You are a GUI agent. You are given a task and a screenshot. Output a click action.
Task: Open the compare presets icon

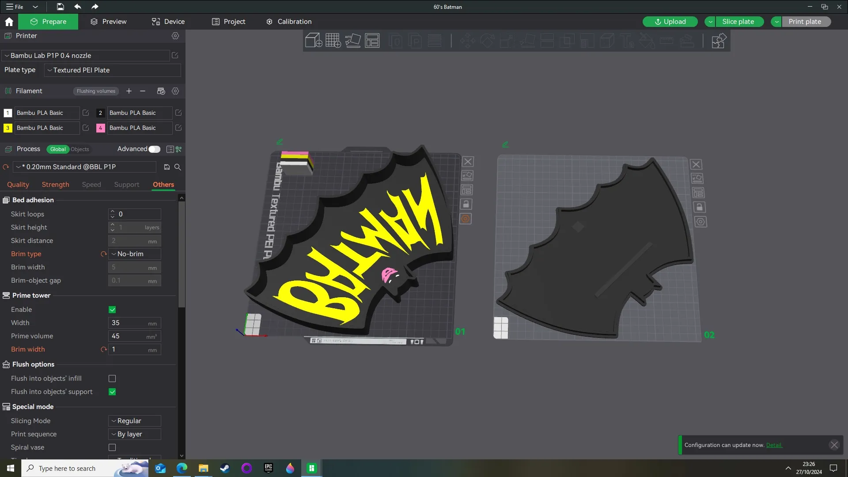coord(179,149)
